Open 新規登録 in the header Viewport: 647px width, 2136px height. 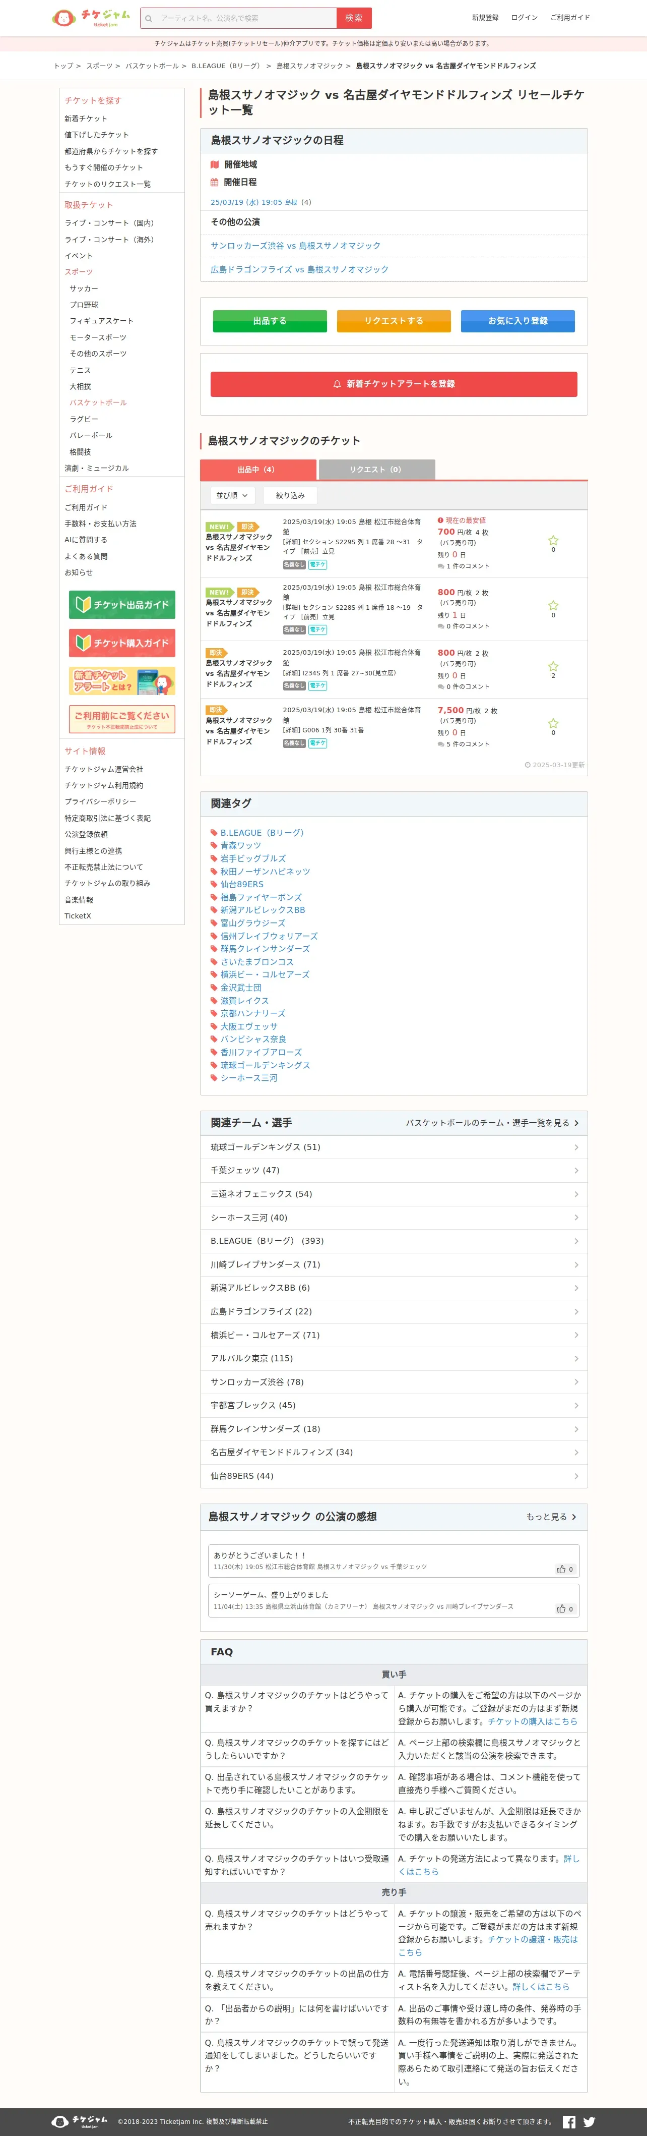(x=485, y=18)
